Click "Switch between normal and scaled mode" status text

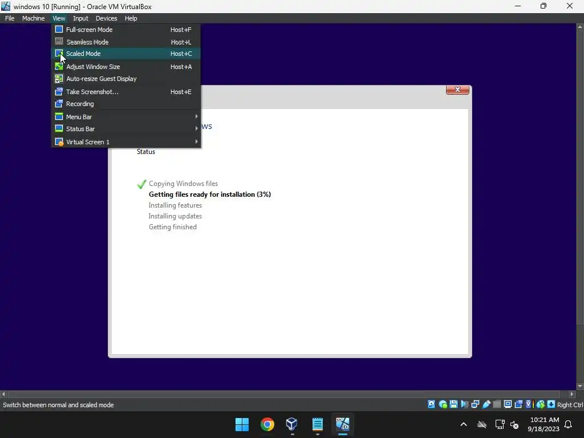click(59, 405)
